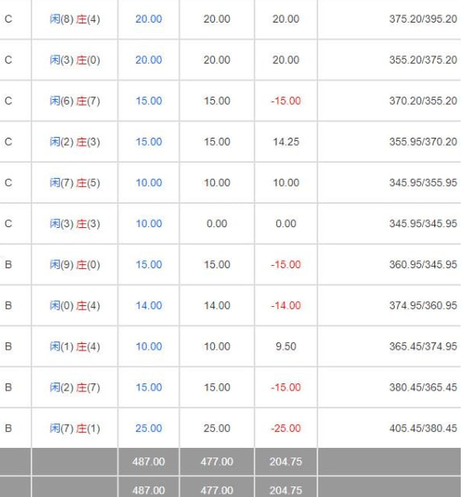Click the 闲(9) 庄(0) result entry
This screenshot has width=464, height=497.
coord(75,265)
